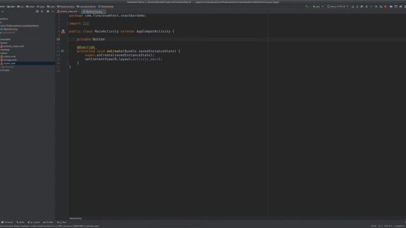Open the Logcat tool window

[34, 222]
